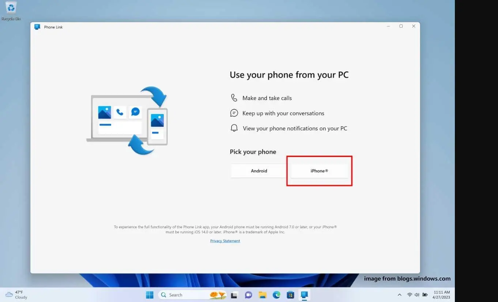
Task: Choose iPhone as your phone
Action: coord(319,171)
